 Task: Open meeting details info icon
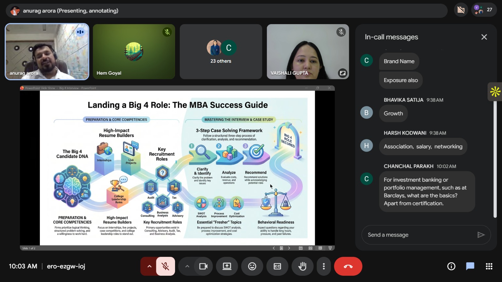[451, 266]
